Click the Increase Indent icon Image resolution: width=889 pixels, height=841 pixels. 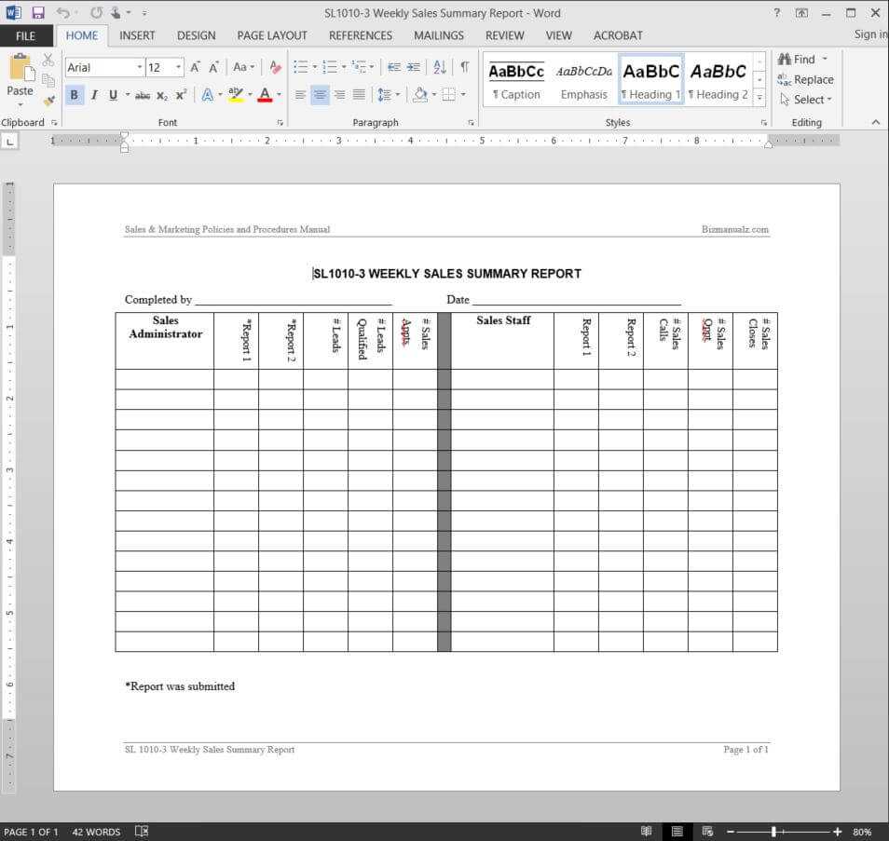414,67
